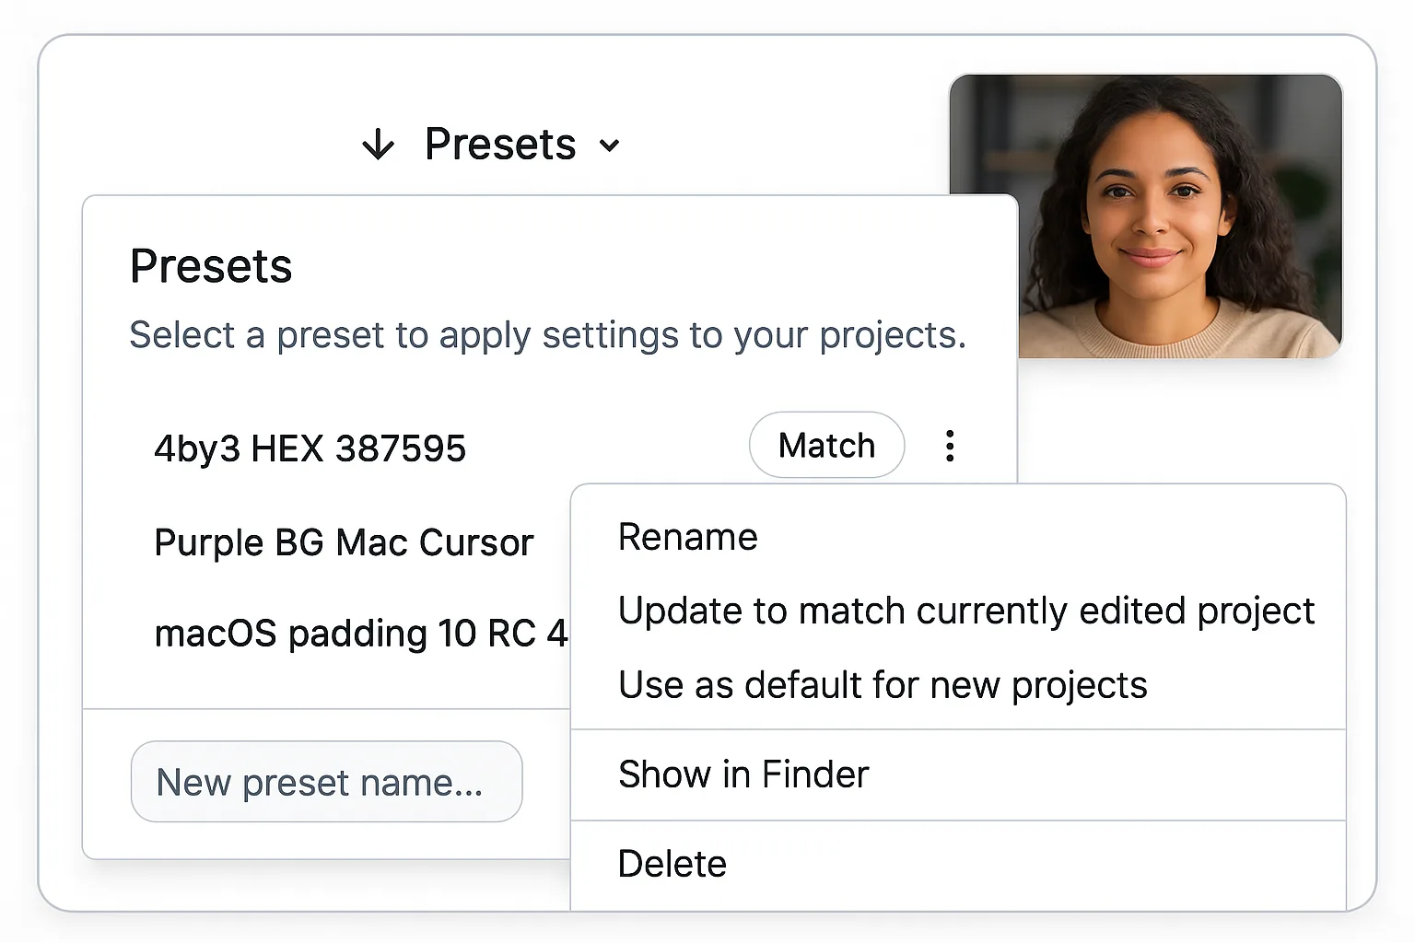This screenshot has height=943, width=1415.
Task: Choose Show in Finder from the menu
Action: [x=743, y=774]
